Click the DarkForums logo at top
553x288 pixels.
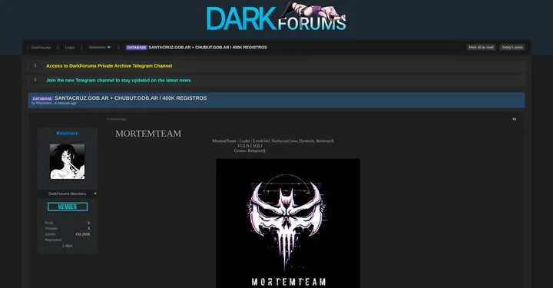[x=276, y=17]
